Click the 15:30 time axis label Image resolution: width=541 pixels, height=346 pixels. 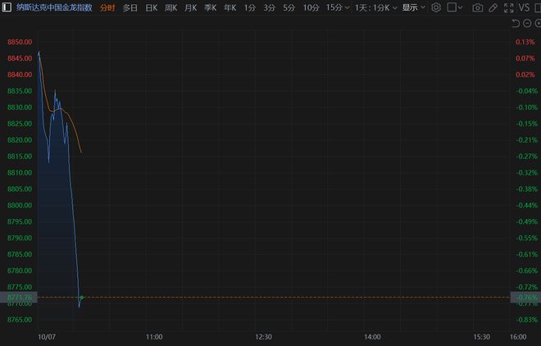(482, 337)
